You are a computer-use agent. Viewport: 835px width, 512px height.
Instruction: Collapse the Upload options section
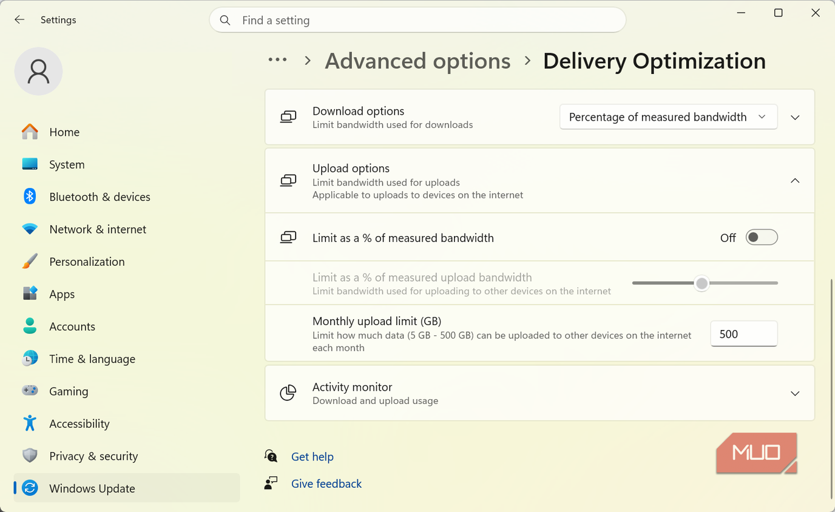click(x=795, y=181)
